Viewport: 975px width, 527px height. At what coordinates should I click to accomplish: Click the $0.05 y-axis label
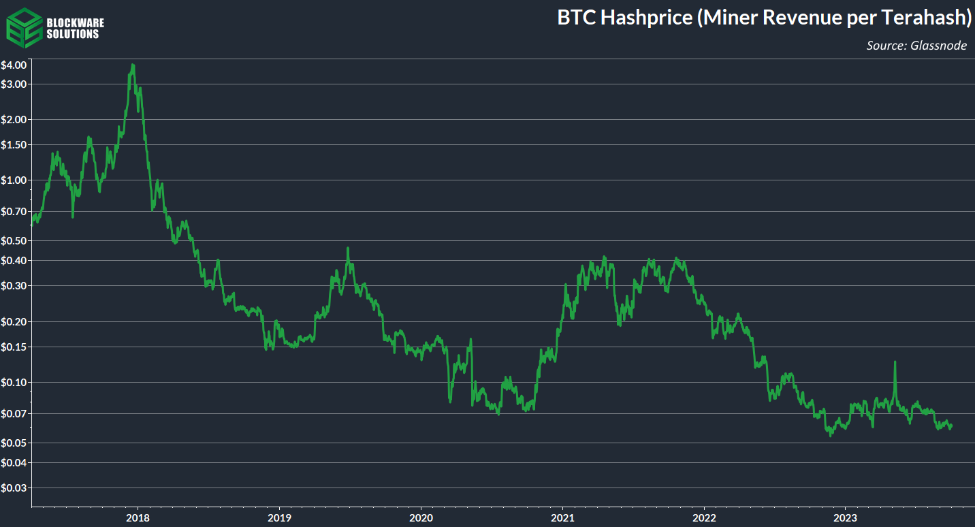[14, 443]
